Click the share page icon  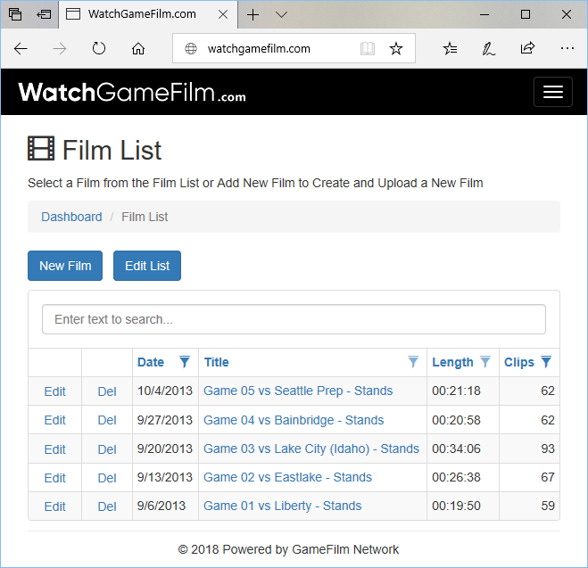(527, 48)
